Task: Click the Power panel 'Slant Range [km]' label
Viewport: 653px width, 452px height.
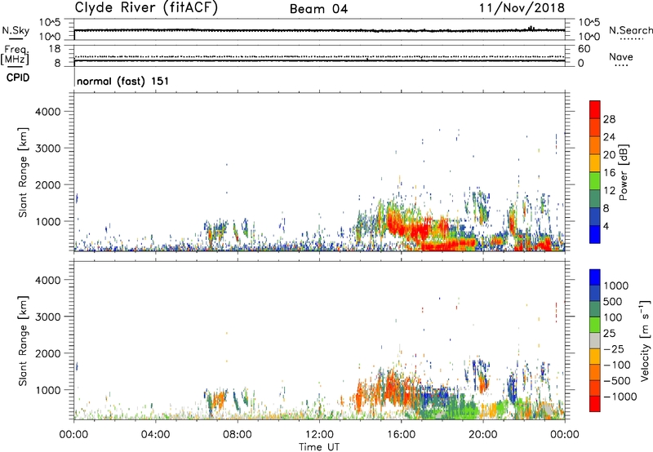Action: pyautogui.click(x=23, y=172)
